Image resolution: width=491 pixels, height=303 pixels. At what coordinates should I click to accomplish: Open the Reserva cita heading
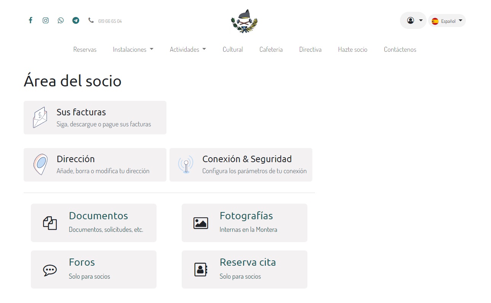tap(248, 262)
